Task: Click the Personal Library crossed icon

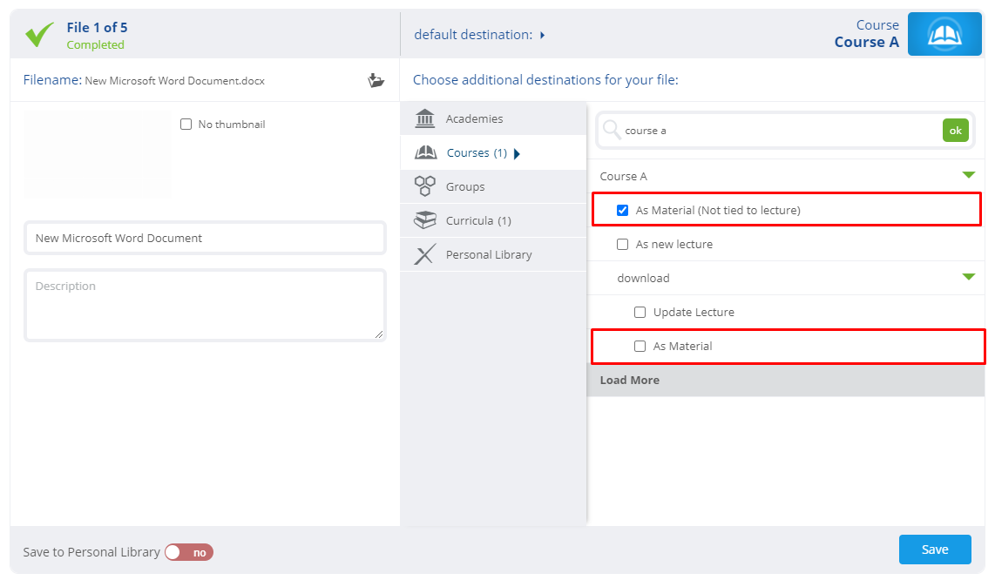Action: pyautogui.click(x=424, y=254)
